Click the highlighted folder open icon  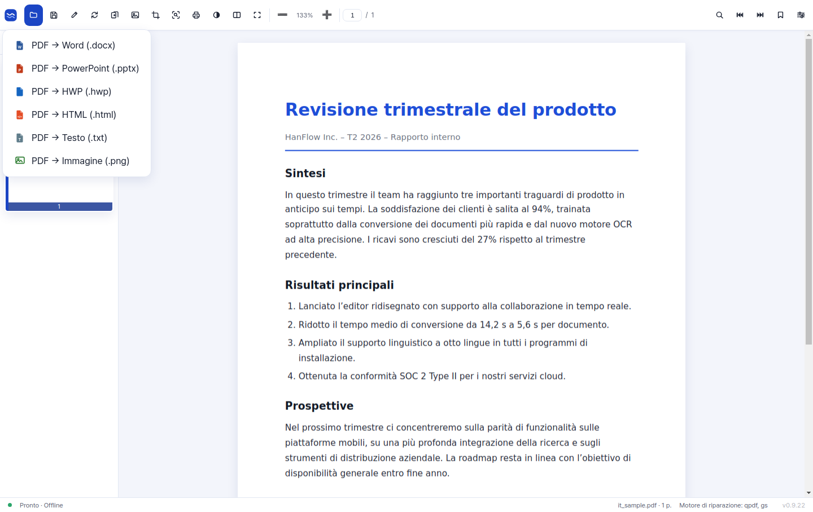pos(33,15)
